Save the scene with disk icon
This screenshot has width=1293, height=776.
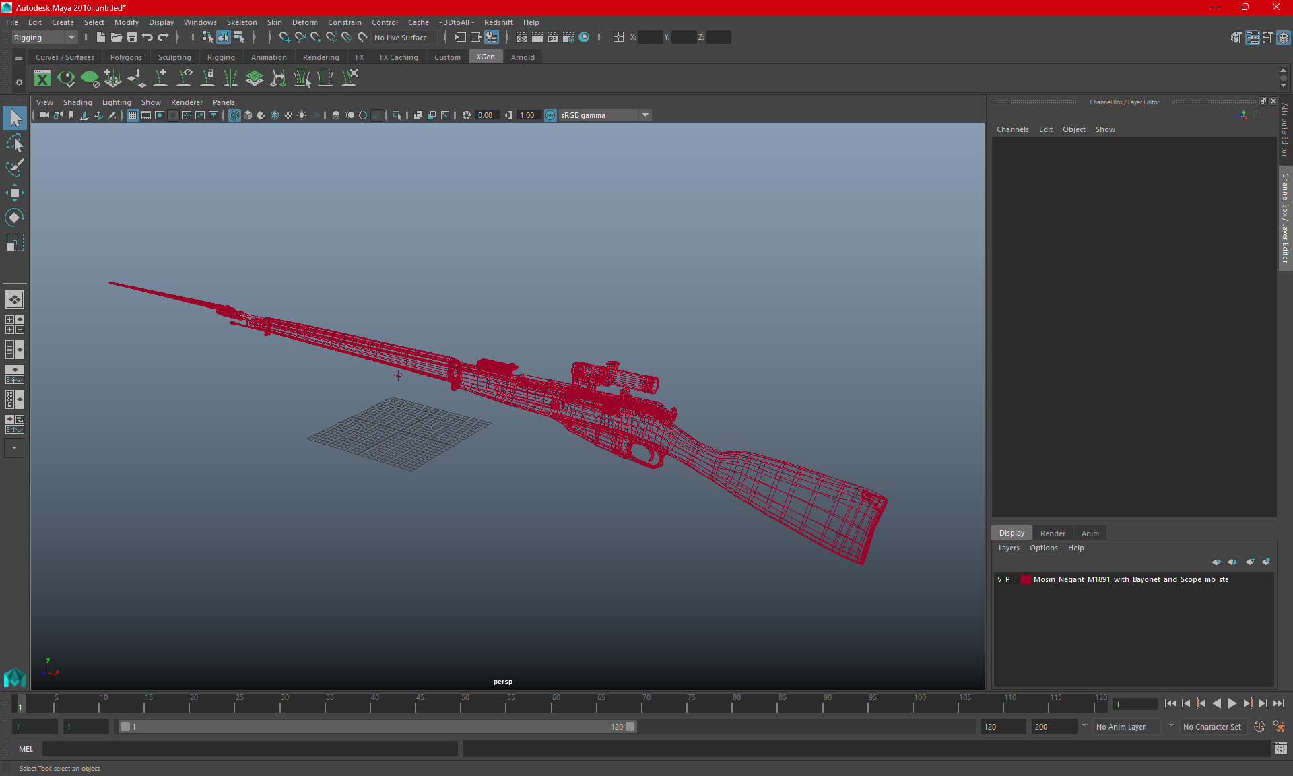[x=132, y=38]
